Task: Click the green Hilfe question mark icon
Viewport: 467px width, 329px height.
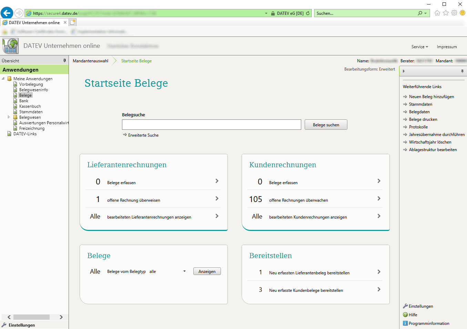Action: 405,315
